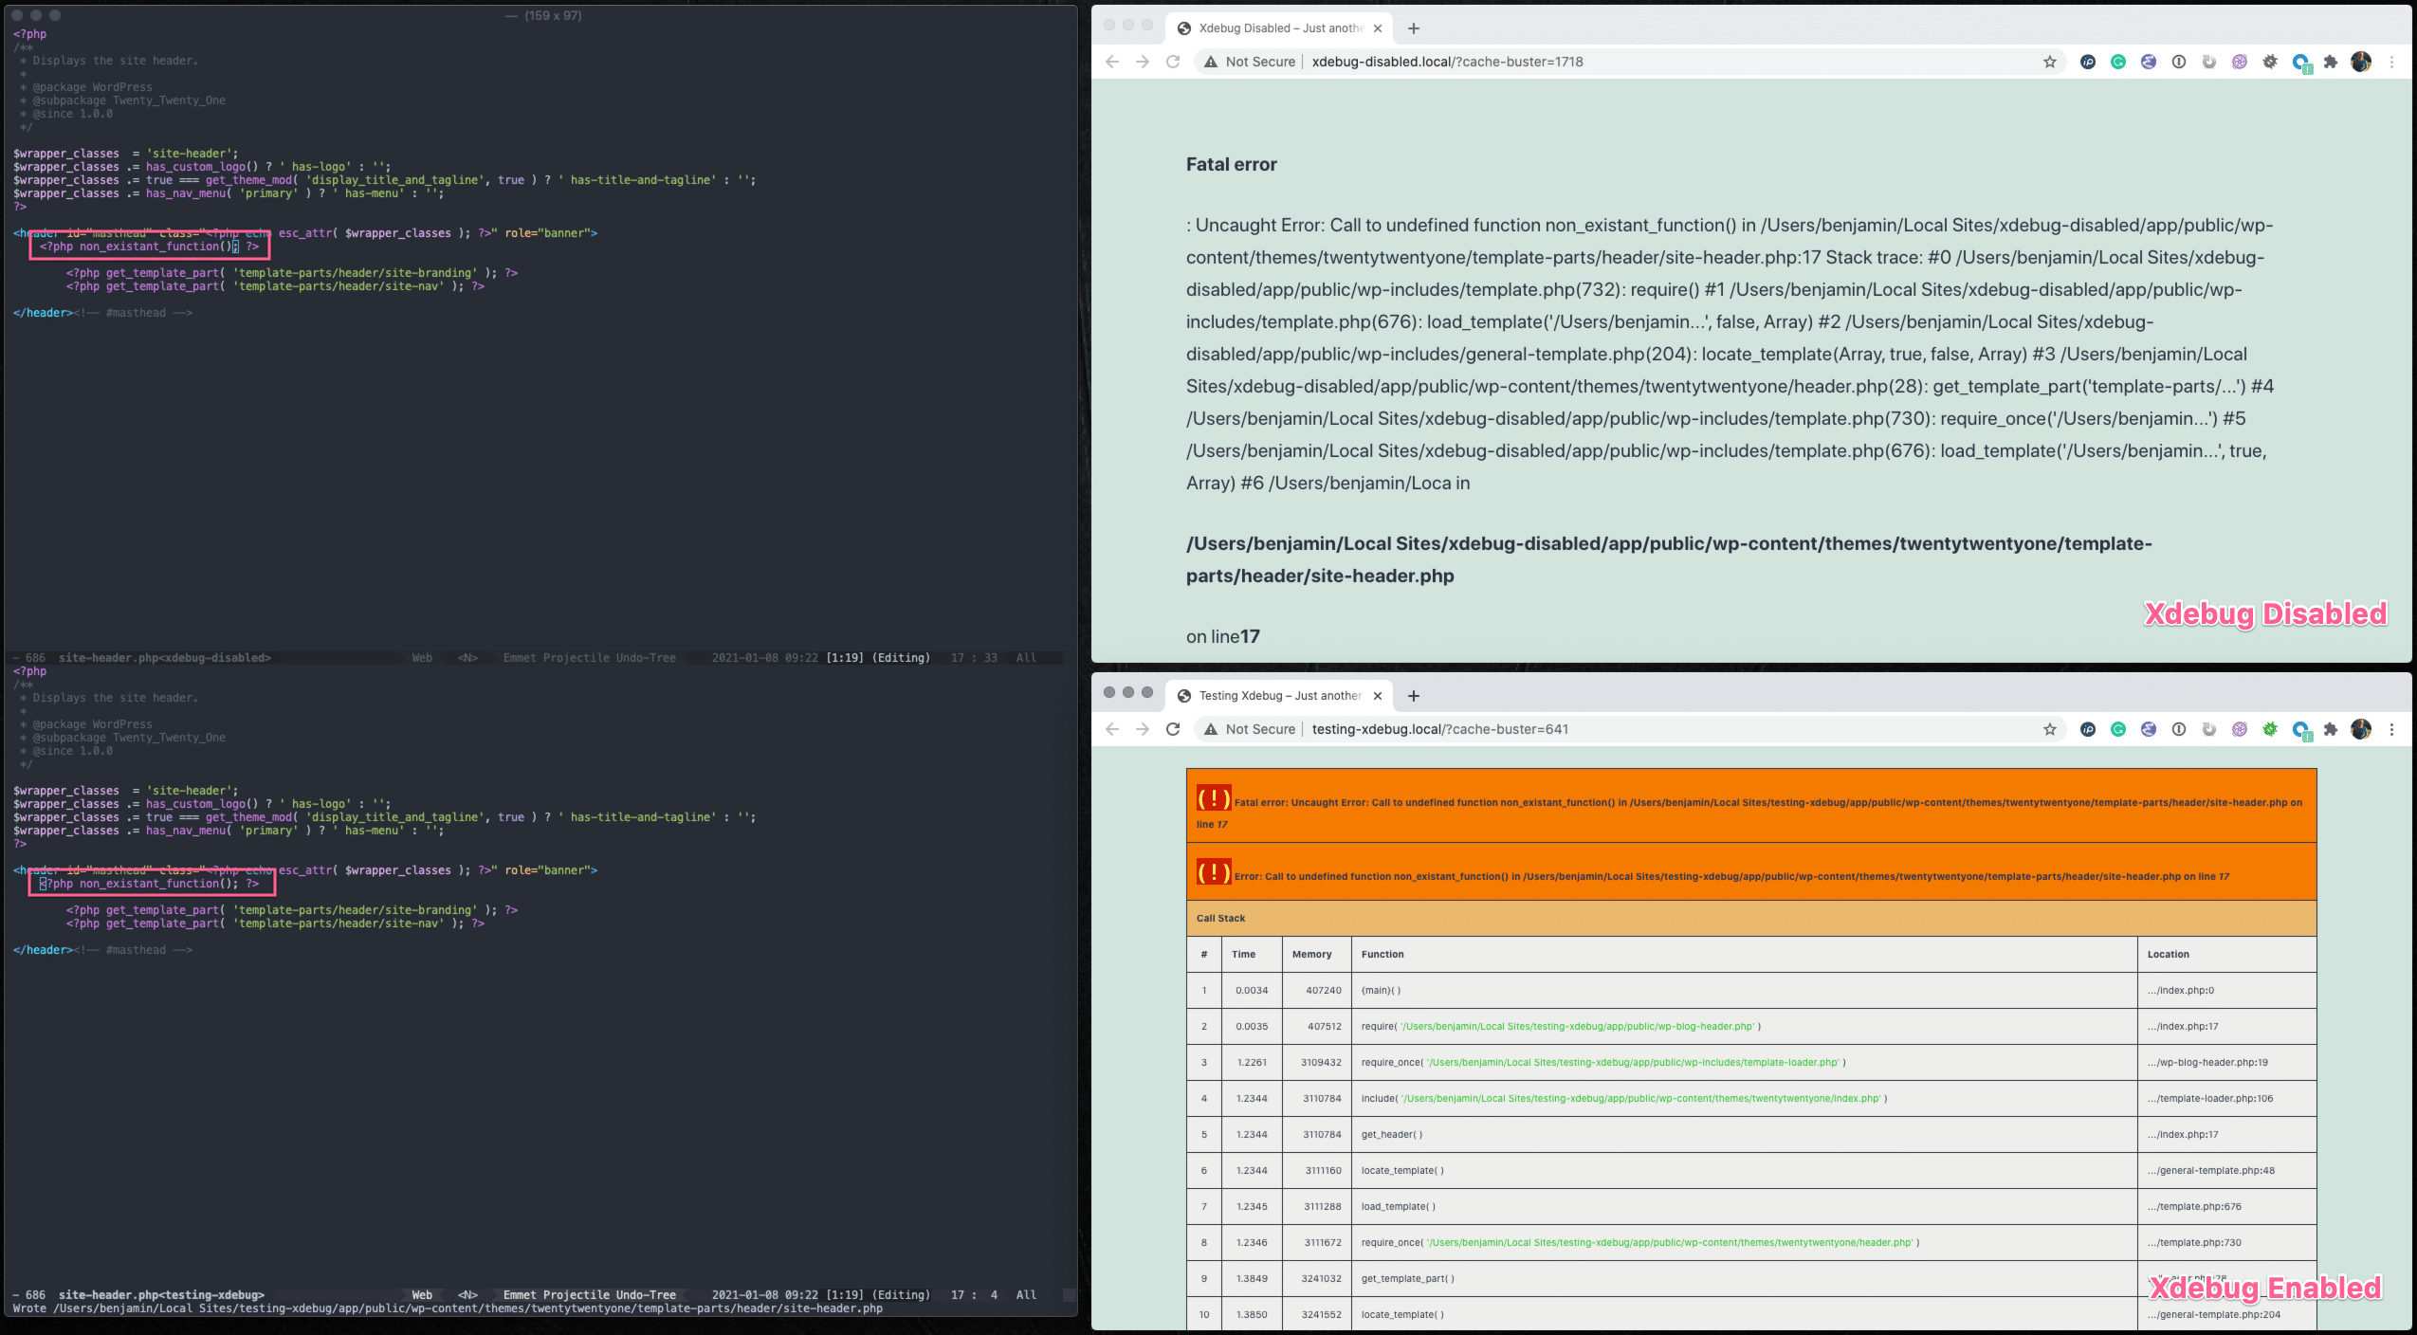Open the profile avatar in bottom browser
2417x1335 pixels.
click(x=2360, y=729)
